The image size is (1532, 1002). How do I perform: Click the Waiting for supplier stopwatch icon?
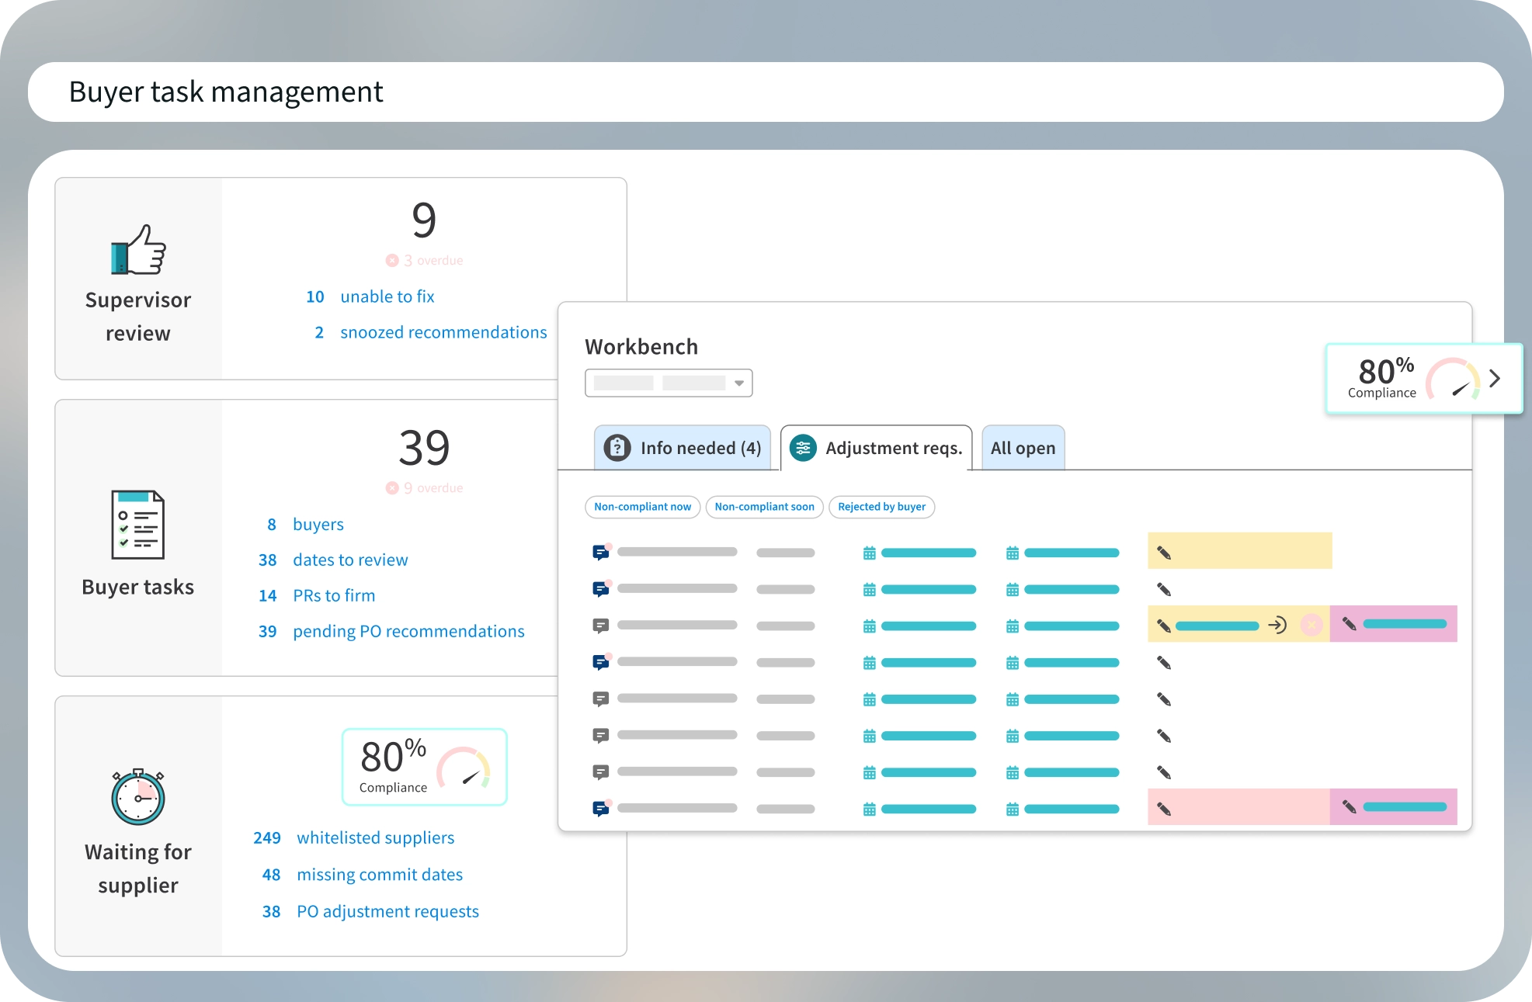coord(138,797)
